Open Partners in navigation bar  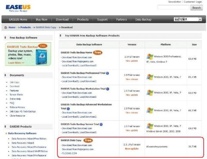coord(122,19)
